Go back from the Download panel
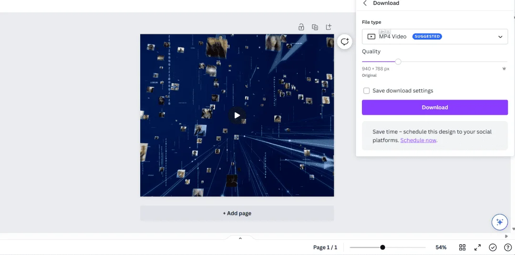 [x=365, y=3]
